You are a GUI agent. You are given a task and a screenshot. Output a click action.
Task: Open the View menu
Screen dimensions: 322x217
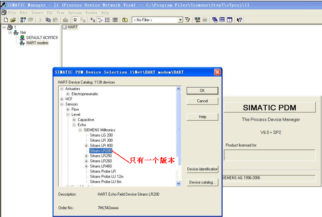[x=61, y=13]
